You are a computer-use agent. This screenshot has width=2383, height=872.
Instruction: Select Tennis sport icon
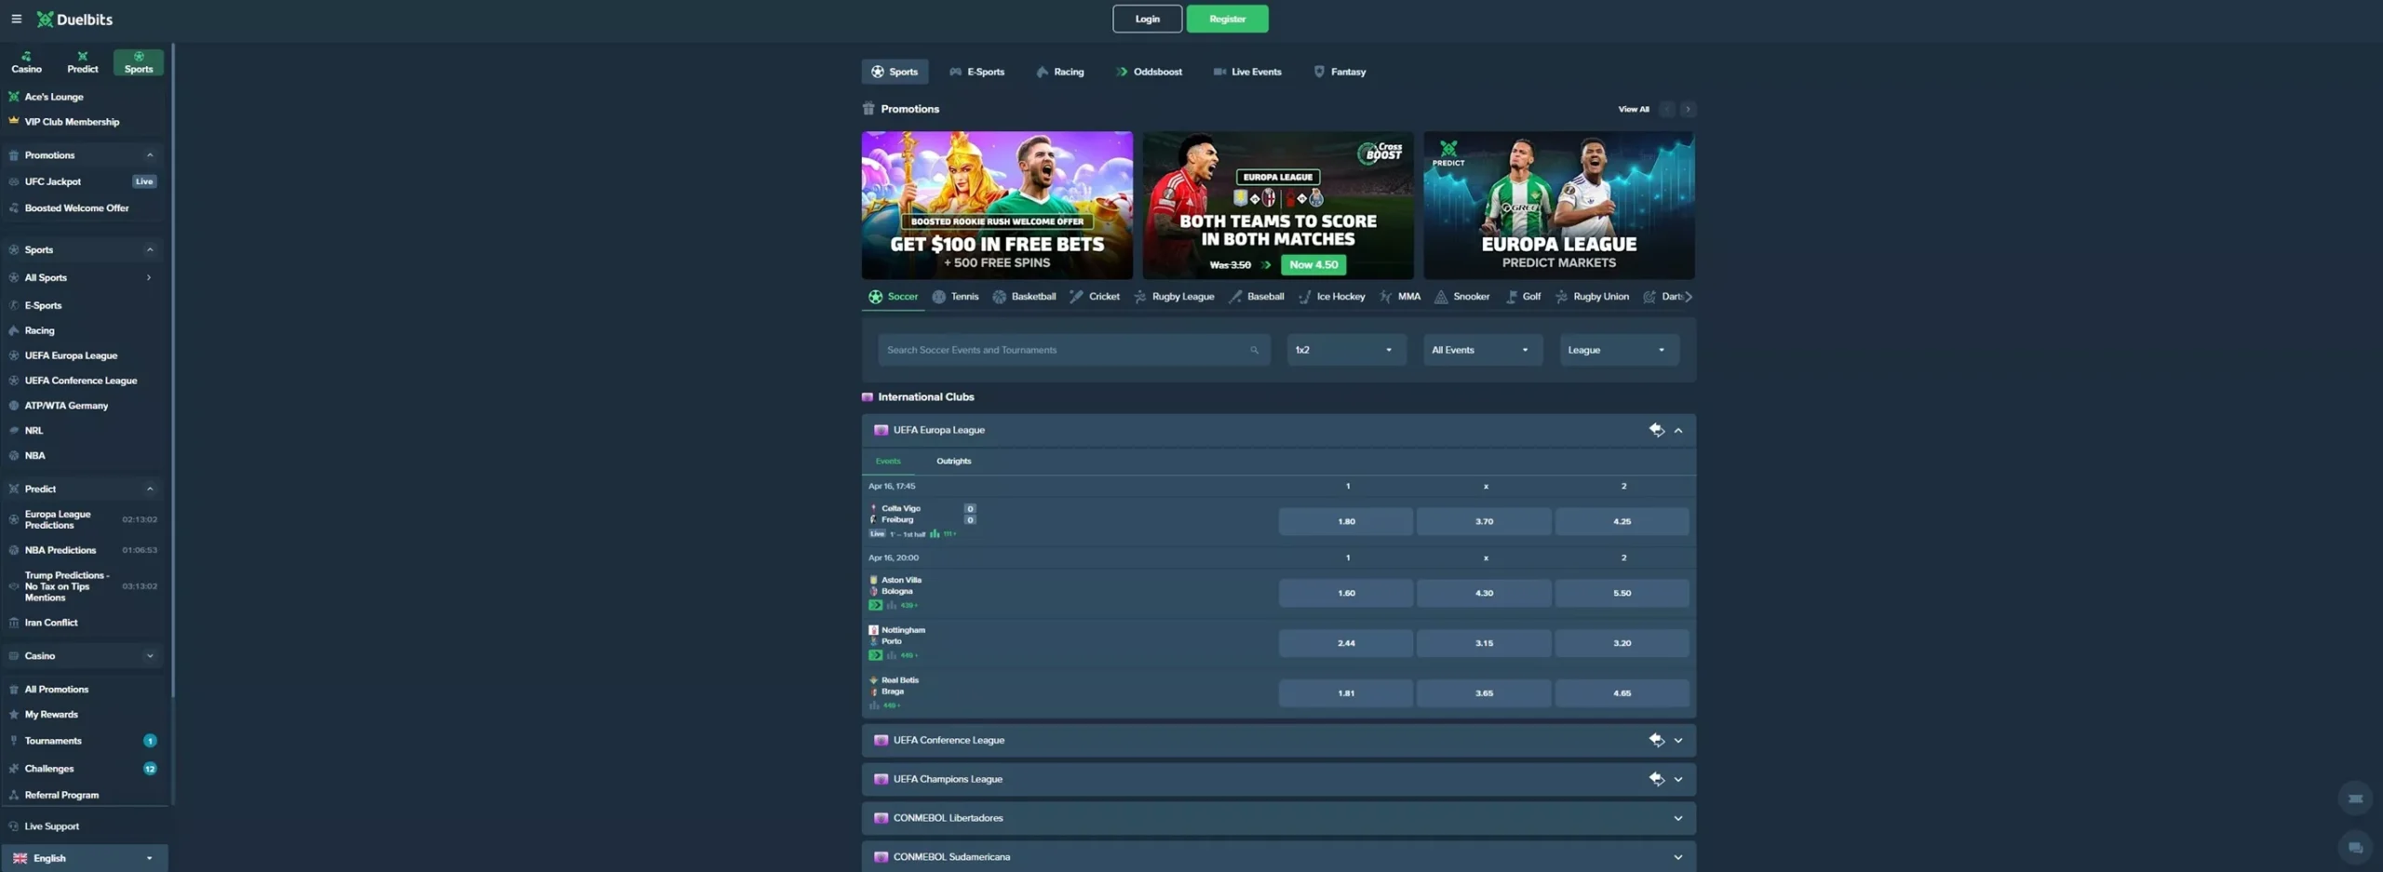point(938,297)
